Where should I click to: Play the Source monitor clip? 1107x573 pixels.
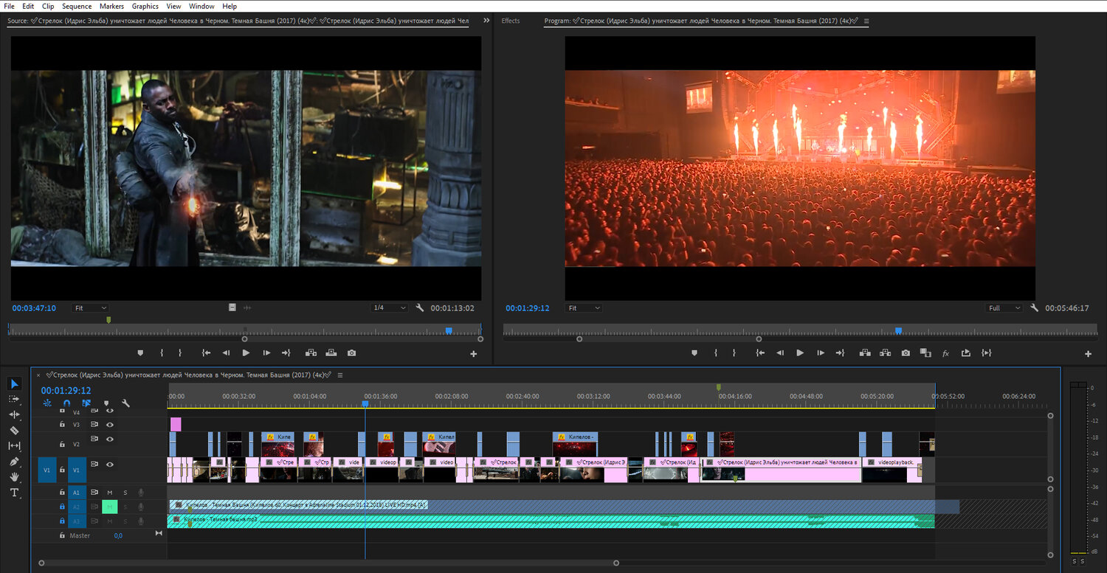click(x=246, y=353)
